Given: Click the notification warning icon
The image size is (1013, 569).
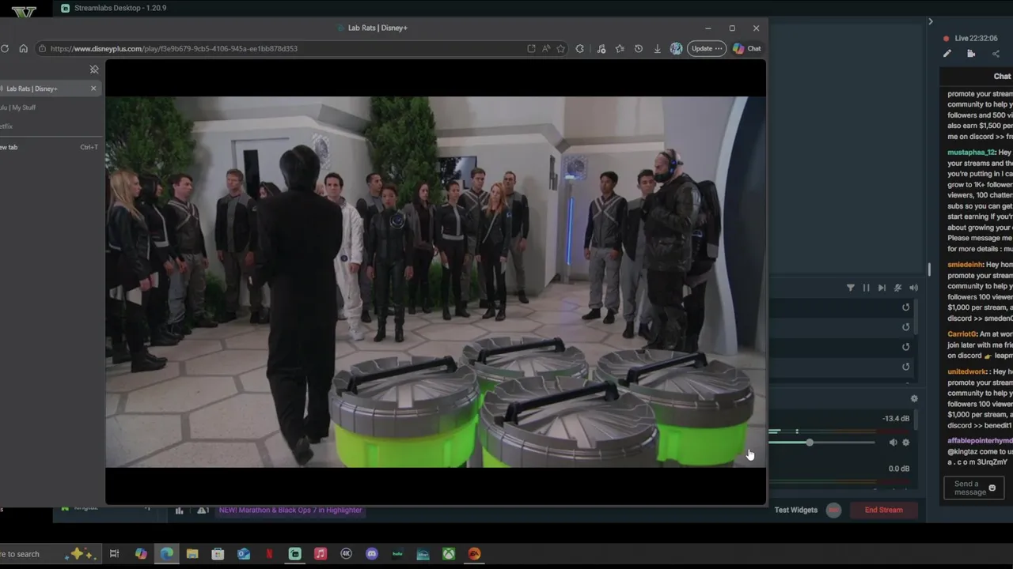Looking at the screenshot, I should click(203, 511).
